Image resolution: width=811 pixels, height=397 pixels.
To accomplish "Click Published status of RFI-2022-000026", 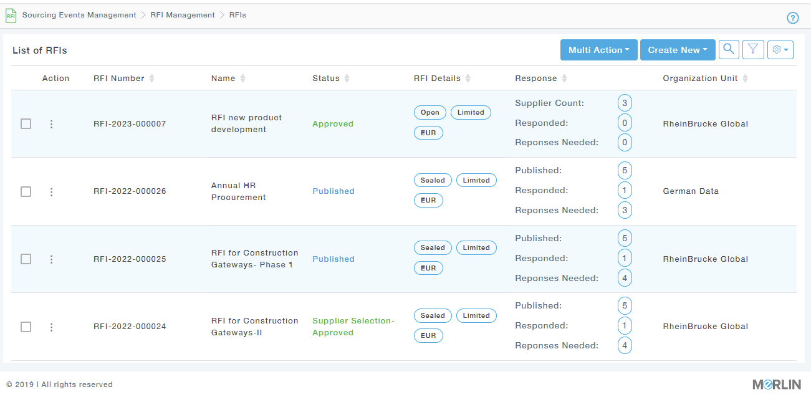I will tap(334, 191).
